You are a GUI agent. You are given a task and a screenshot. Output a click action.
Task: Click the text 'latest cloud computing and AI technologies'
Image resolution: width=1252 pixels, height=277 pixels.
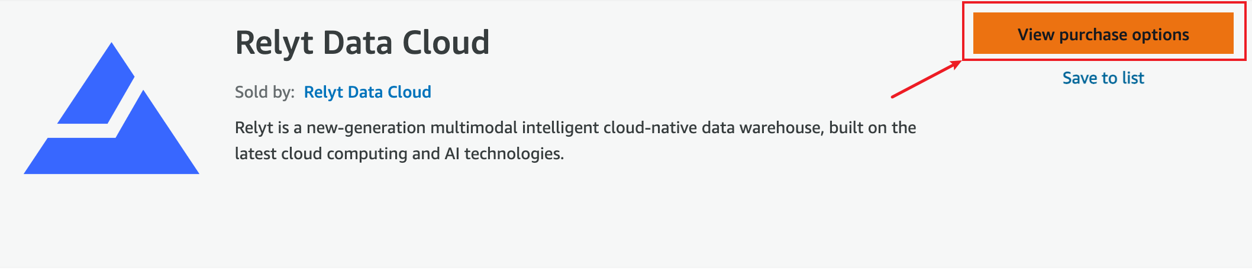(x=399, y=153)
